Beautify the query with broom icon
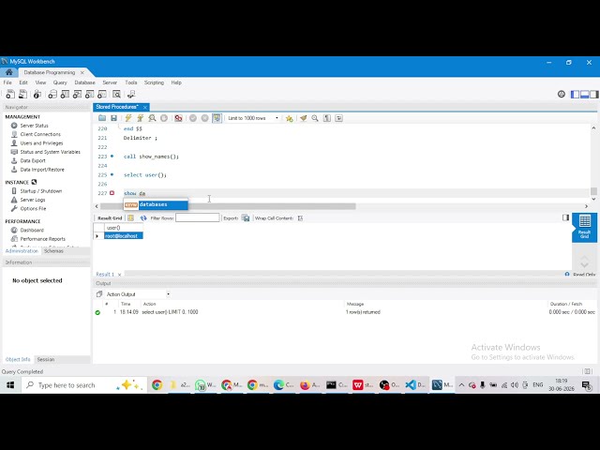 (x=303, y=118)
